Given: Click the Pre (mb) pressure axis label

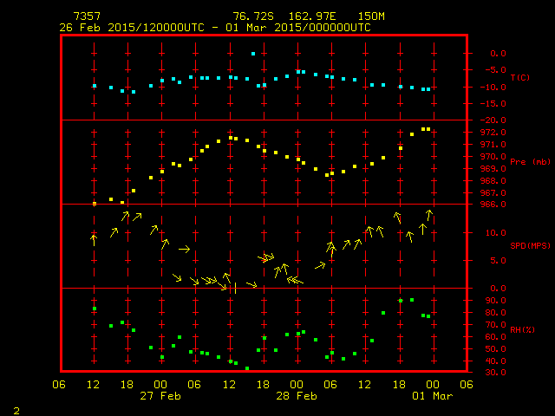Looking at the screenshot, I should coord(530,162).
